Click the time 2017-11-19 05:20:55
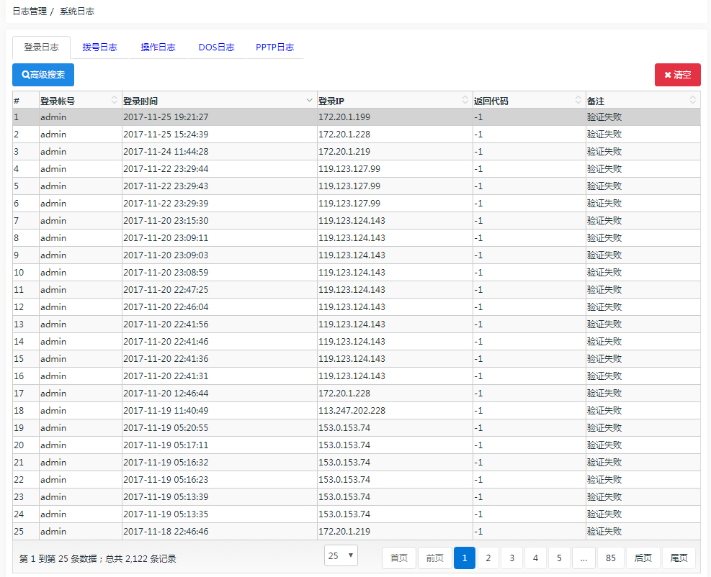This screenshot has height=577, width=711. click(166, 427)
